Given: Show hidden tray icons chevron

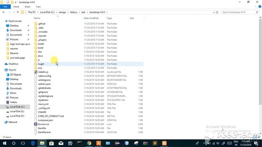Looking at the screenshot, I should [204, 143].
